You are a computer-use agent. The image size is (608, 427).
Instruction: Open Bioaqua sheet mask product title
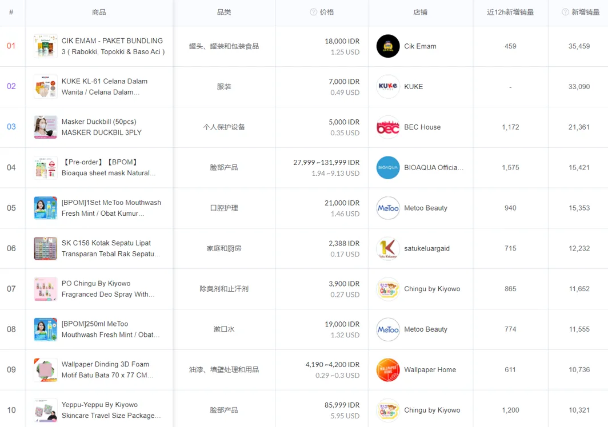tap(109, 167)
